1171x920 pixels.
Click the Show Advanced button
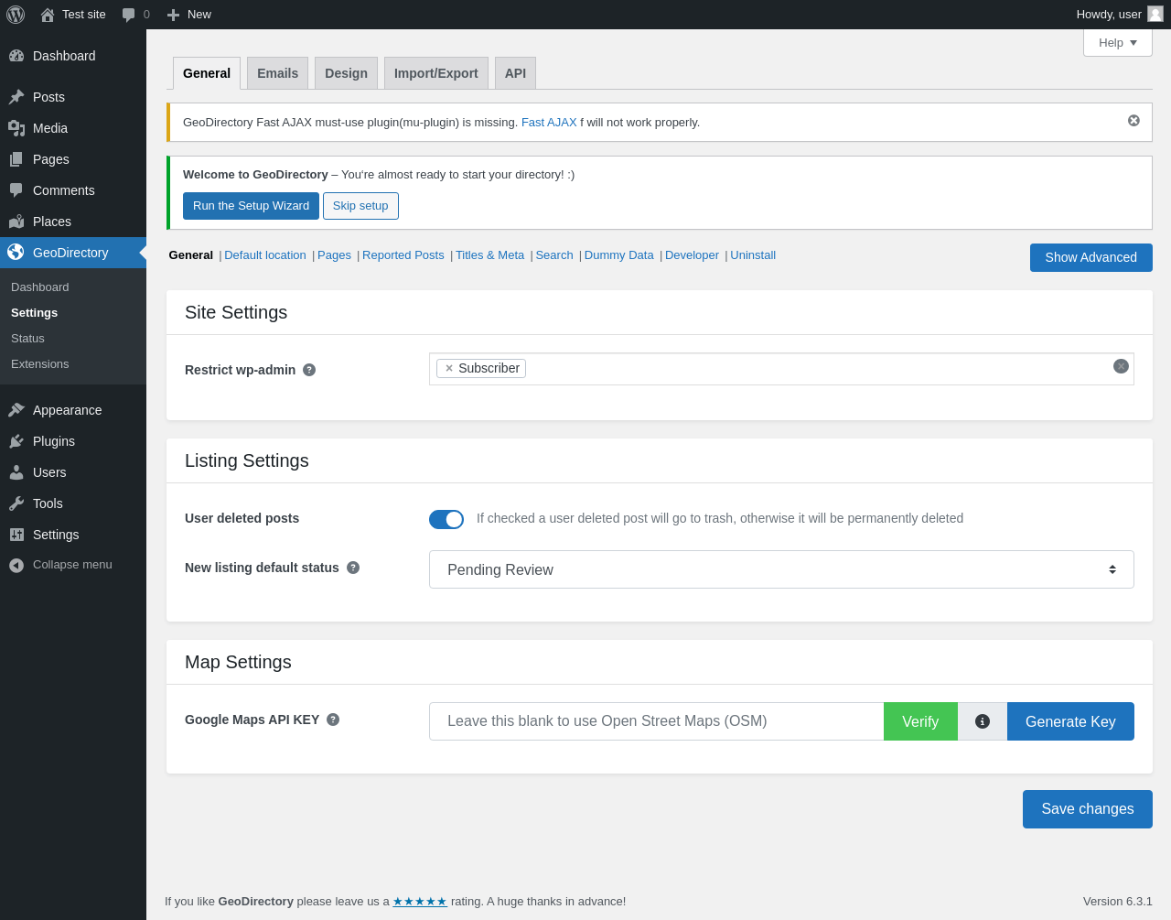(1091, 257)
